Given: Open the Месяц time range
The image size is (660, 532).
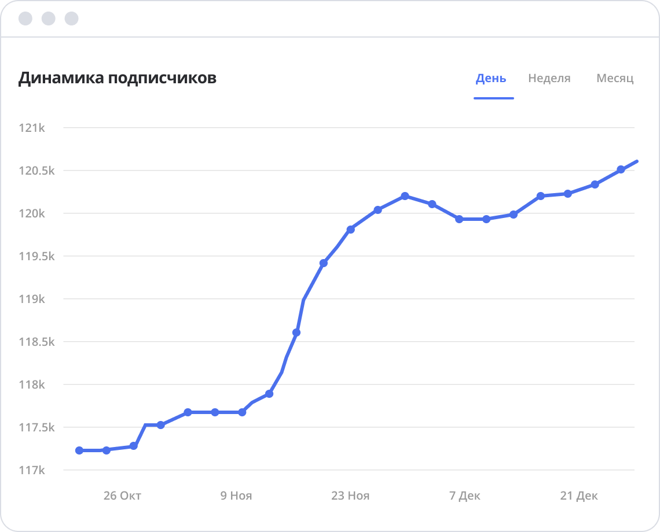Looking at the screenshot, I should (615, 79).
